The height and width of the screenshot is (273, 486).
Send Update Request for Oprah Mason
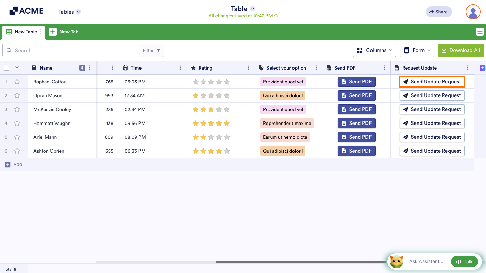[432, 95]
